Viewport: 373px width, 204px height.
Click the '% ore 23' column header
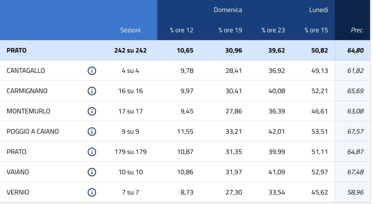[x=273, y=30]
